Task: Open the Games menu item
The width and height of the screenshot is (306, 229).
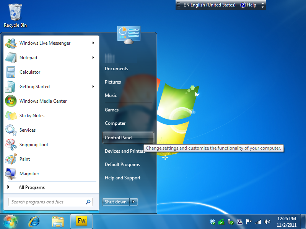Action: pos(112,110)
